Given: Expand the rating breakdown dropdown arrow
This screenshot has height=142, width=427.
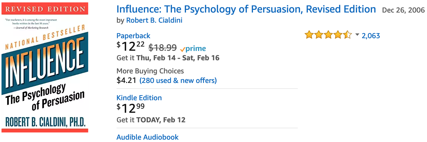Looking at the screenshot, I should coord(357,35).
